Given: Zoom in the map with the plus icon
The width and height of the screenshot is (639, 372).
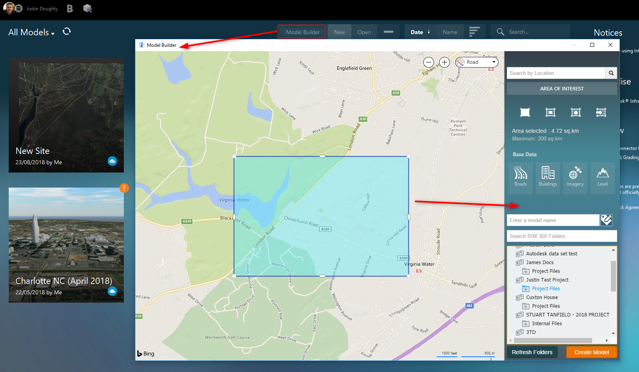Looking at the screenshot, I should (x=445, y=62).
